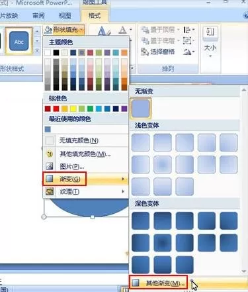Choose No Fill (无填充颜色)
This screenshot has width=248, height=292.
tap(86, 140)
